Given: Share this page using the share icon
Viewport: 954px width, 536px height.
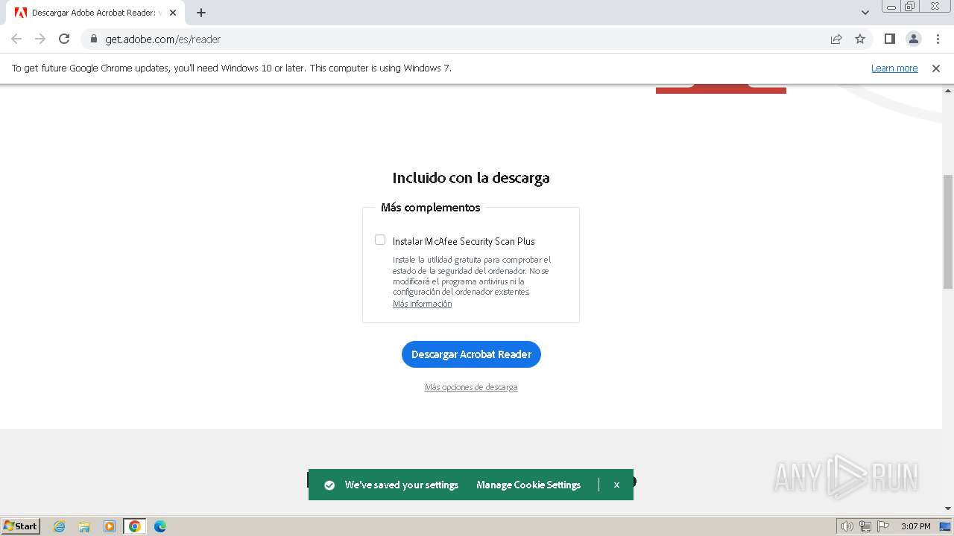Looking at the screenshot, I should click(836, 39).
